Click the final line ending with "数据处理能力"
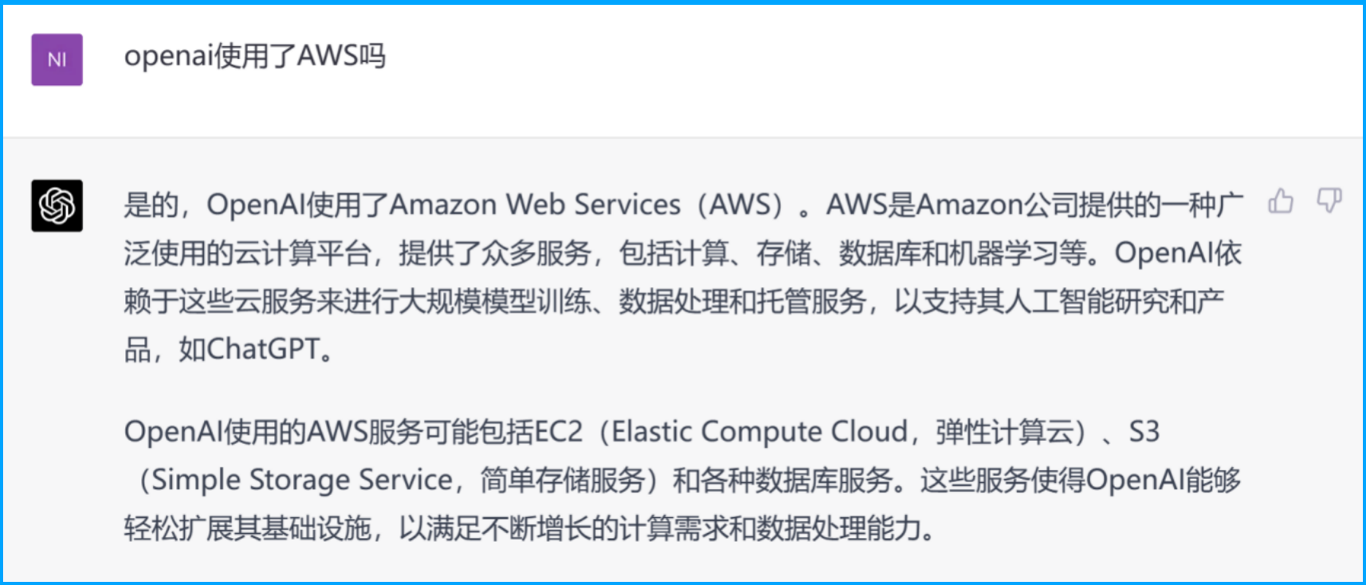Image resolution: width=1366 pixels, height=585 pixels. pyautogui.click(x=529, y=528)
